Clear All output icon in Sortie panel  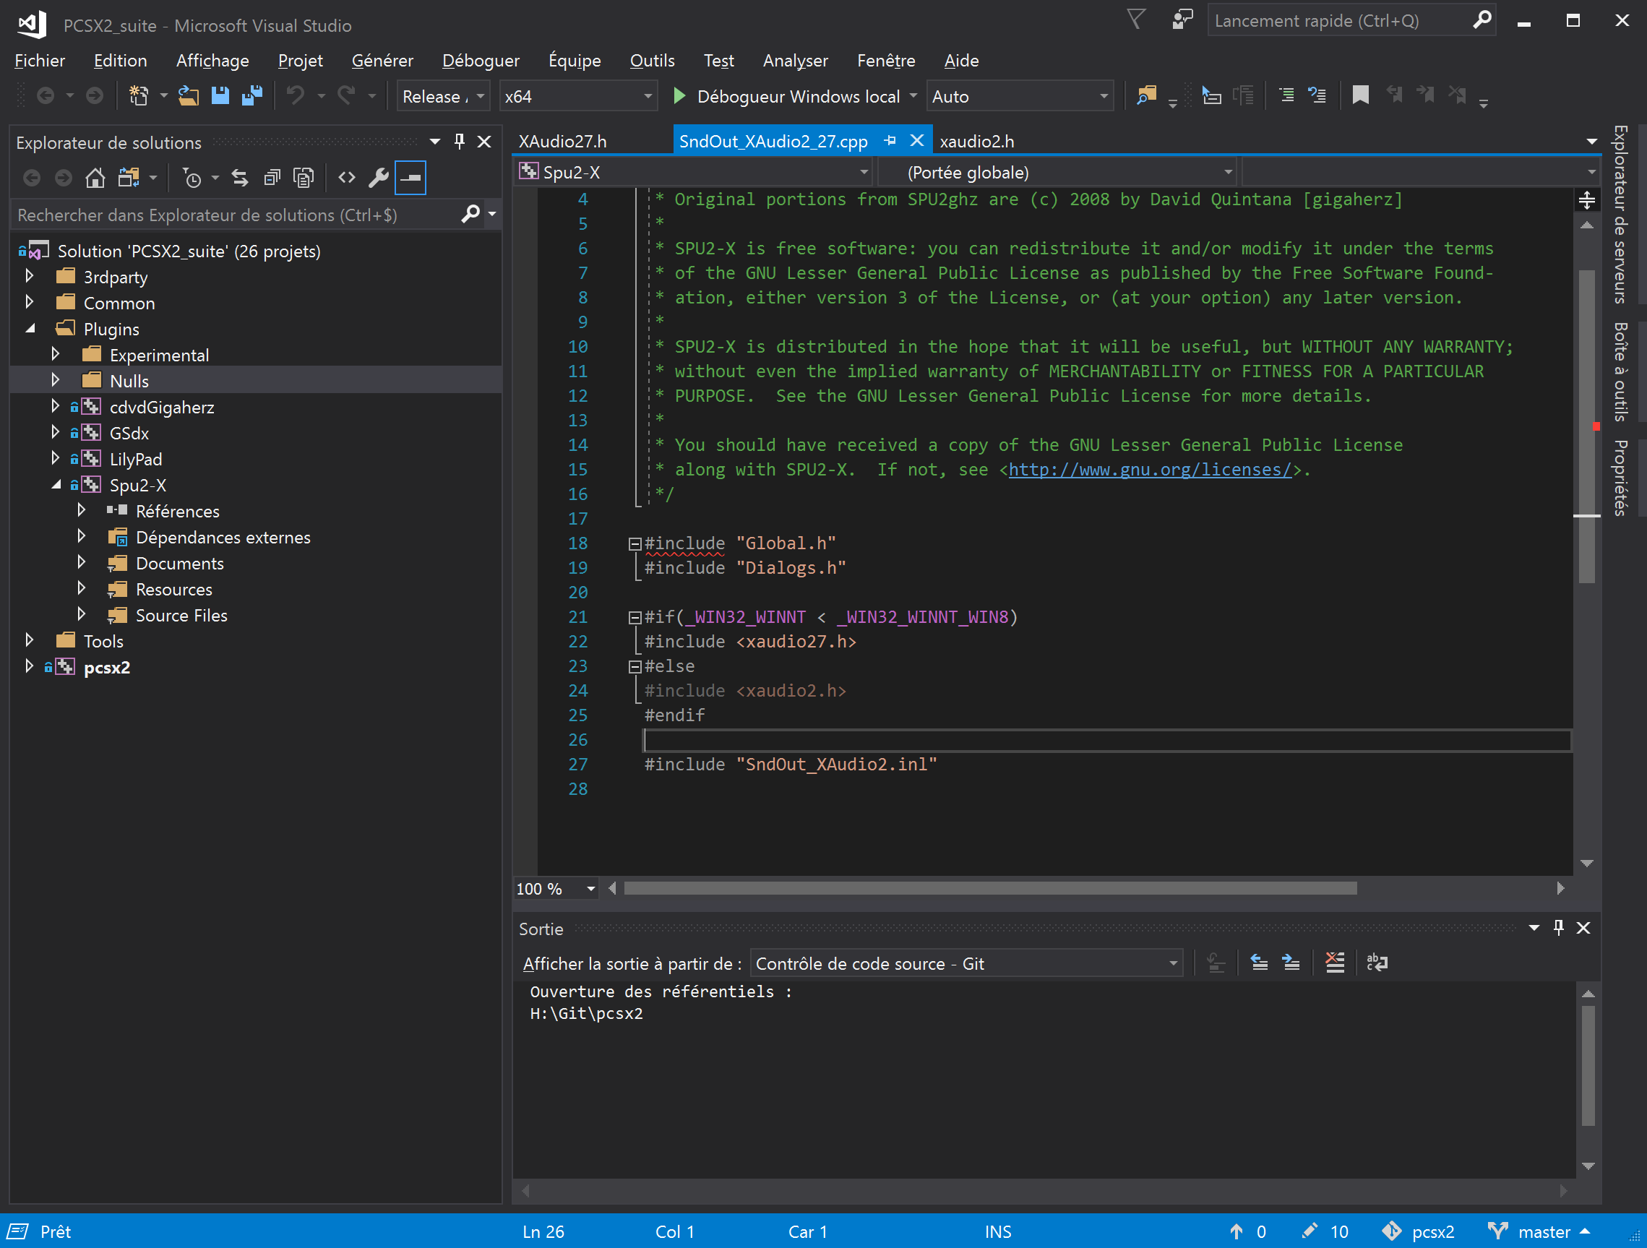(x=1335, y=963)
